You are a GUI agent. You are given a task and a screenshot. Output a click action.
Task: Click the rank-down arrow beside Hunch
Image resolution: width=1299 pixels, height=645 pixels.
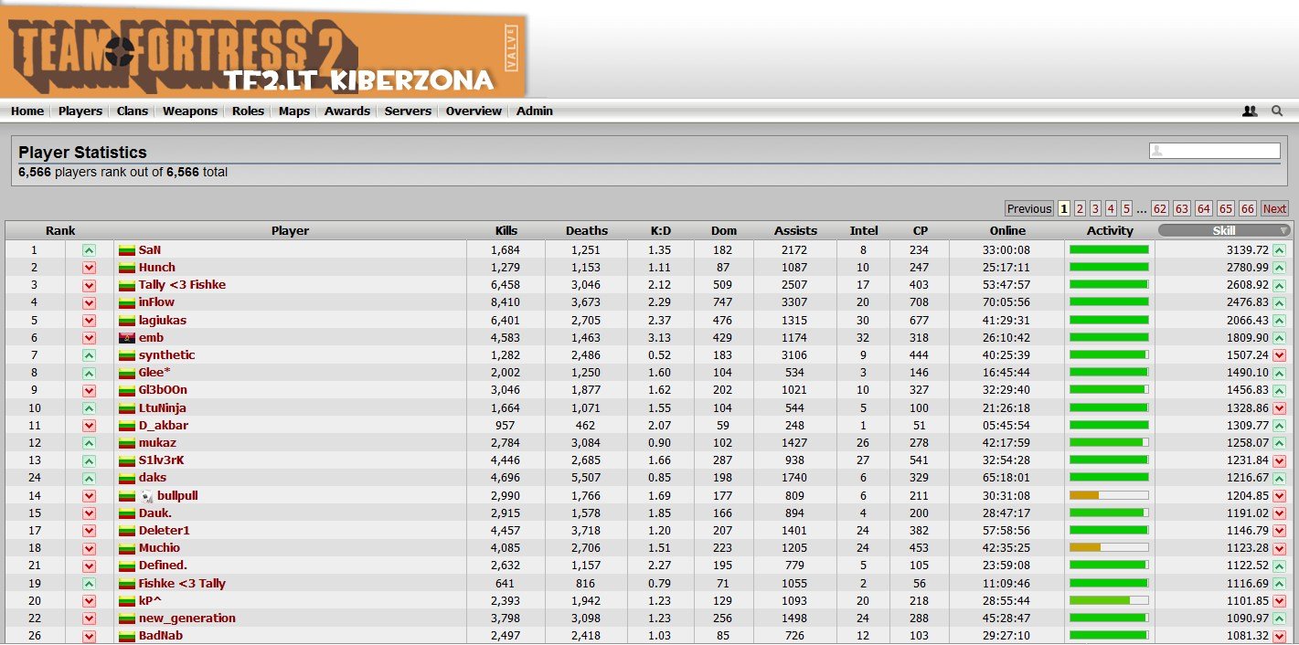[89, 268]
